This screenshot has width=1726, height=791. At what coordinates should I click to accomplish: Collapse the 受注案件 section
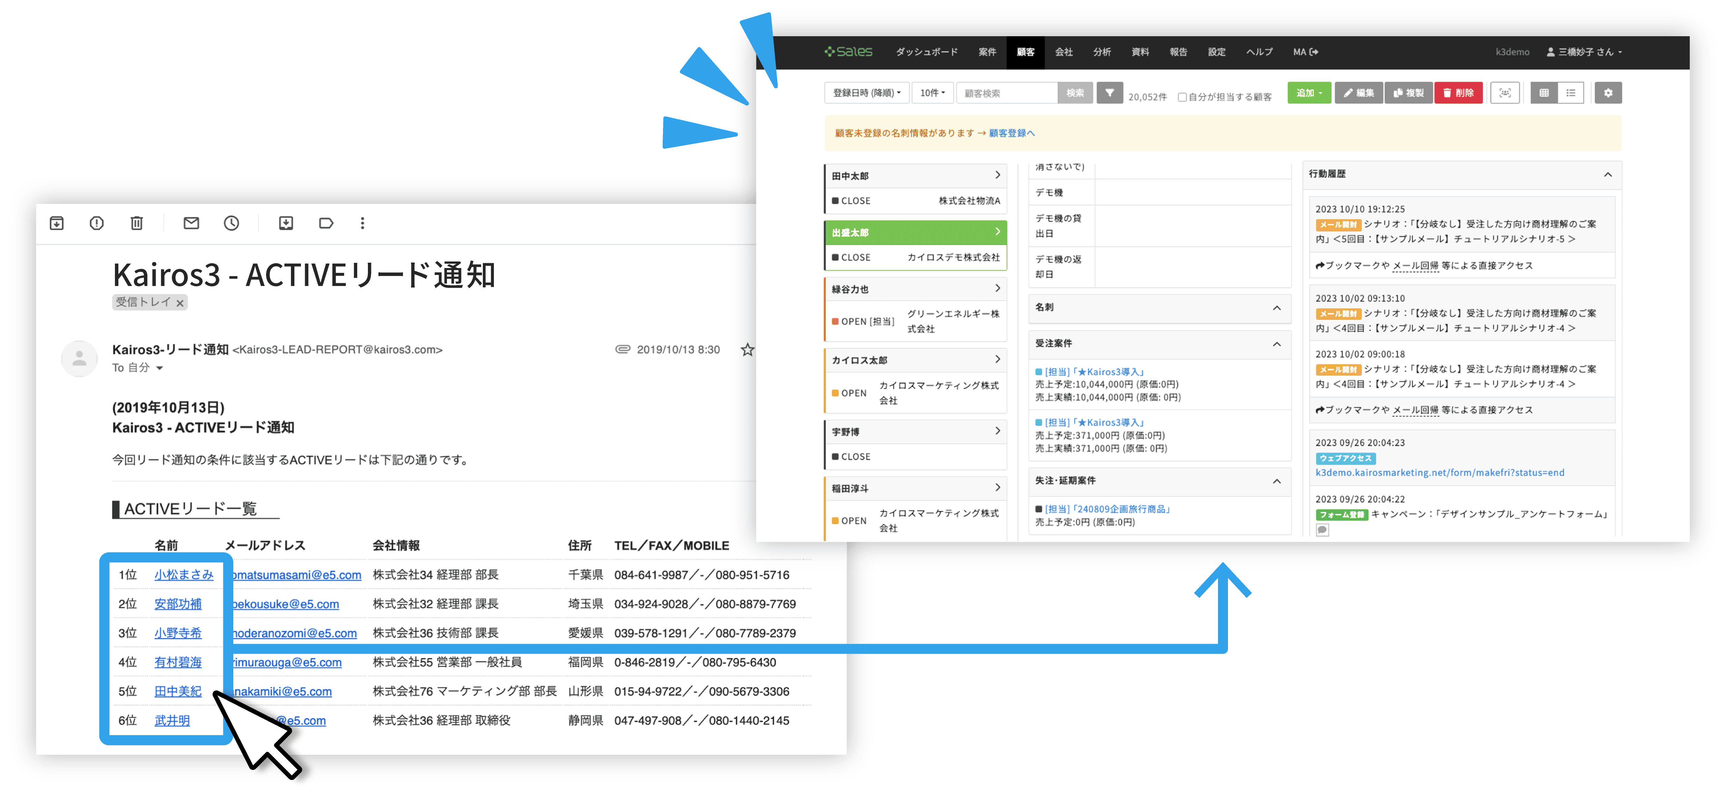coord(1276,344)
